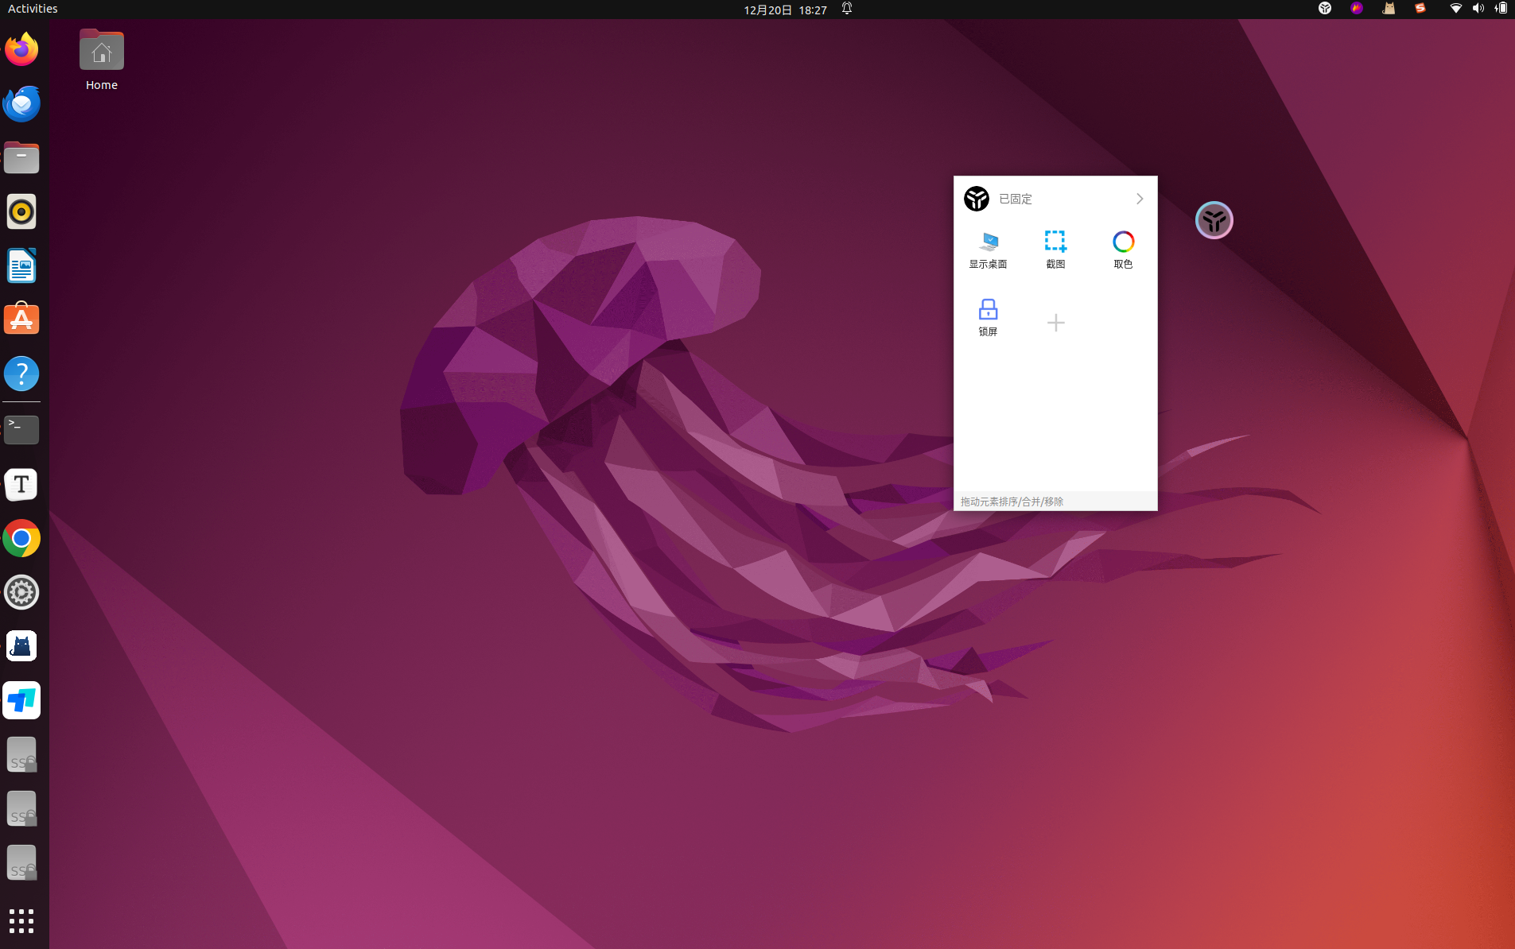
Task: Open the clock calendar 12月20日 18:27
Action: (785, 10)
